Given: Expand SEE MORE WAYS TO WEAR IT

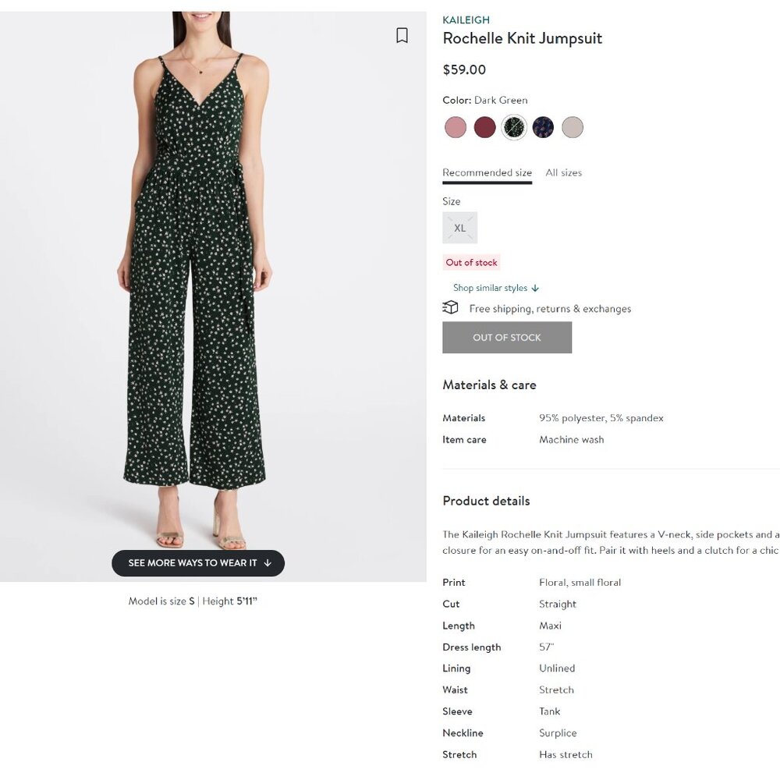Looking at the screenshot, I should pyautogui.click(x=197, y=562).
